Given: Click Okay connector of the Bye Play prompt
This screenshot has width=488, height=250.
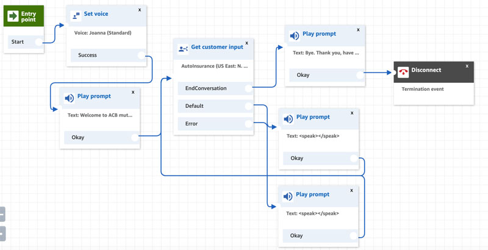Looking at the screenshot, I should (360, 75).
